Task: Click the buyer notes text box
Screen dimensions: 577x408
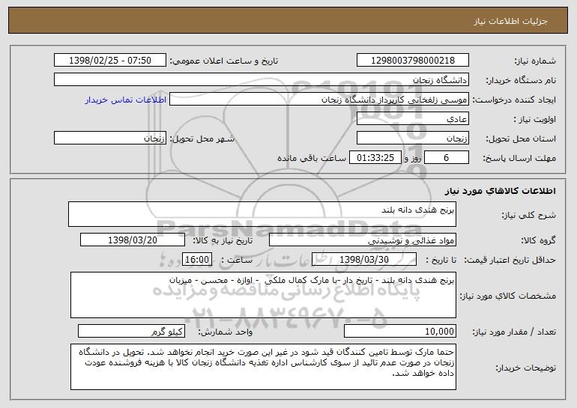Action: (263, 367)
